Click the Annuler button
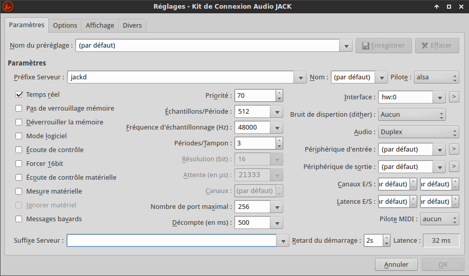469x276 pixels. 396,265
